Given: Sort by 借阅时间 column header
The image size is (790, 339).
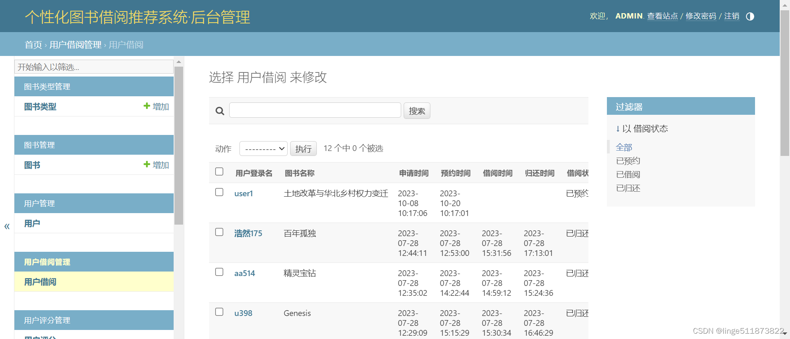Looking at the screenshot, I should [498, 173].
